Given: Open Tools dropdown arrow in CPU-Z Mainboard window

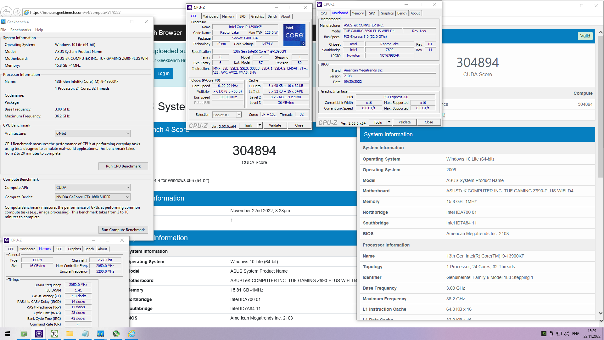Looking at the screenshot, I should (389, 122).
